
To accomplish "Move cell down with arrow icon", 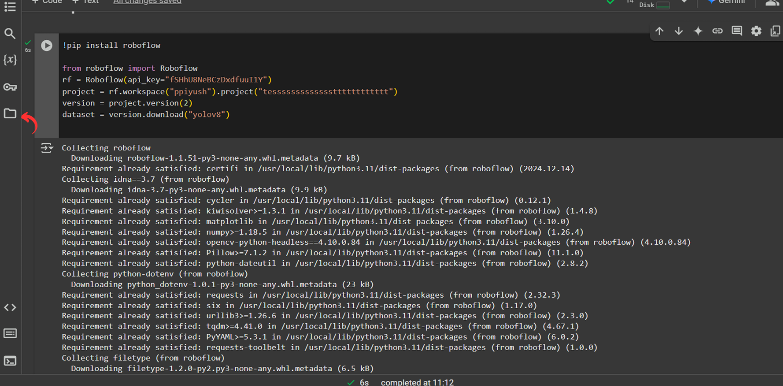I will point(678,31).
